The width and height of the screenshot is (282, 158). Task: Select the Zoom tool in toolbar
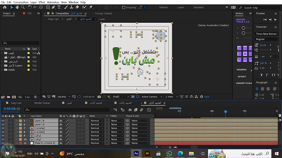pyautogui.click(x=23, y=7)
